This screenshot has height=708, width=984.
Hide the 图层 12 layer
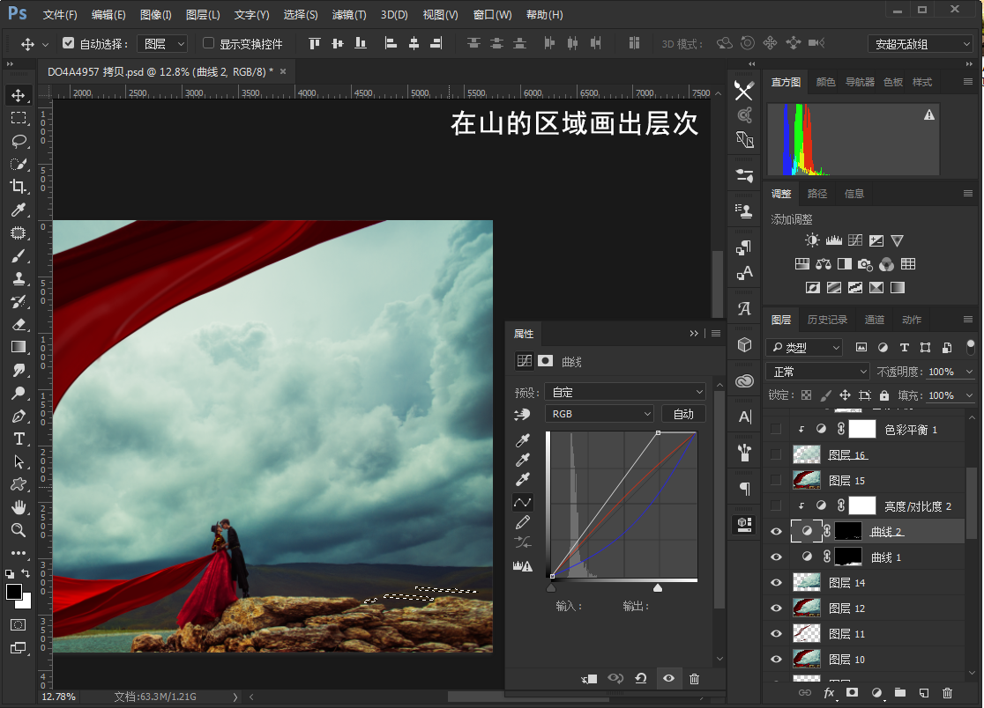pyautogui.click(x=776, y=608)
